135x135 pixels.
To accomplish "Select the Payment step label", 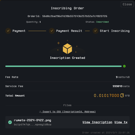I will [19, 31].
